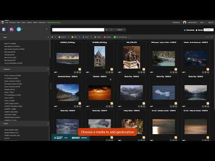The image size is (215, 161).
Task: Click the yellow icon on the cathedral card
Action: (x=112, y=69)
